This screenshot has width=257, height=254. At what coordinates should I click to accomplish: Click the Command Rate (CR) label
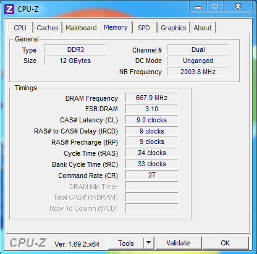(x=88, y=176)
